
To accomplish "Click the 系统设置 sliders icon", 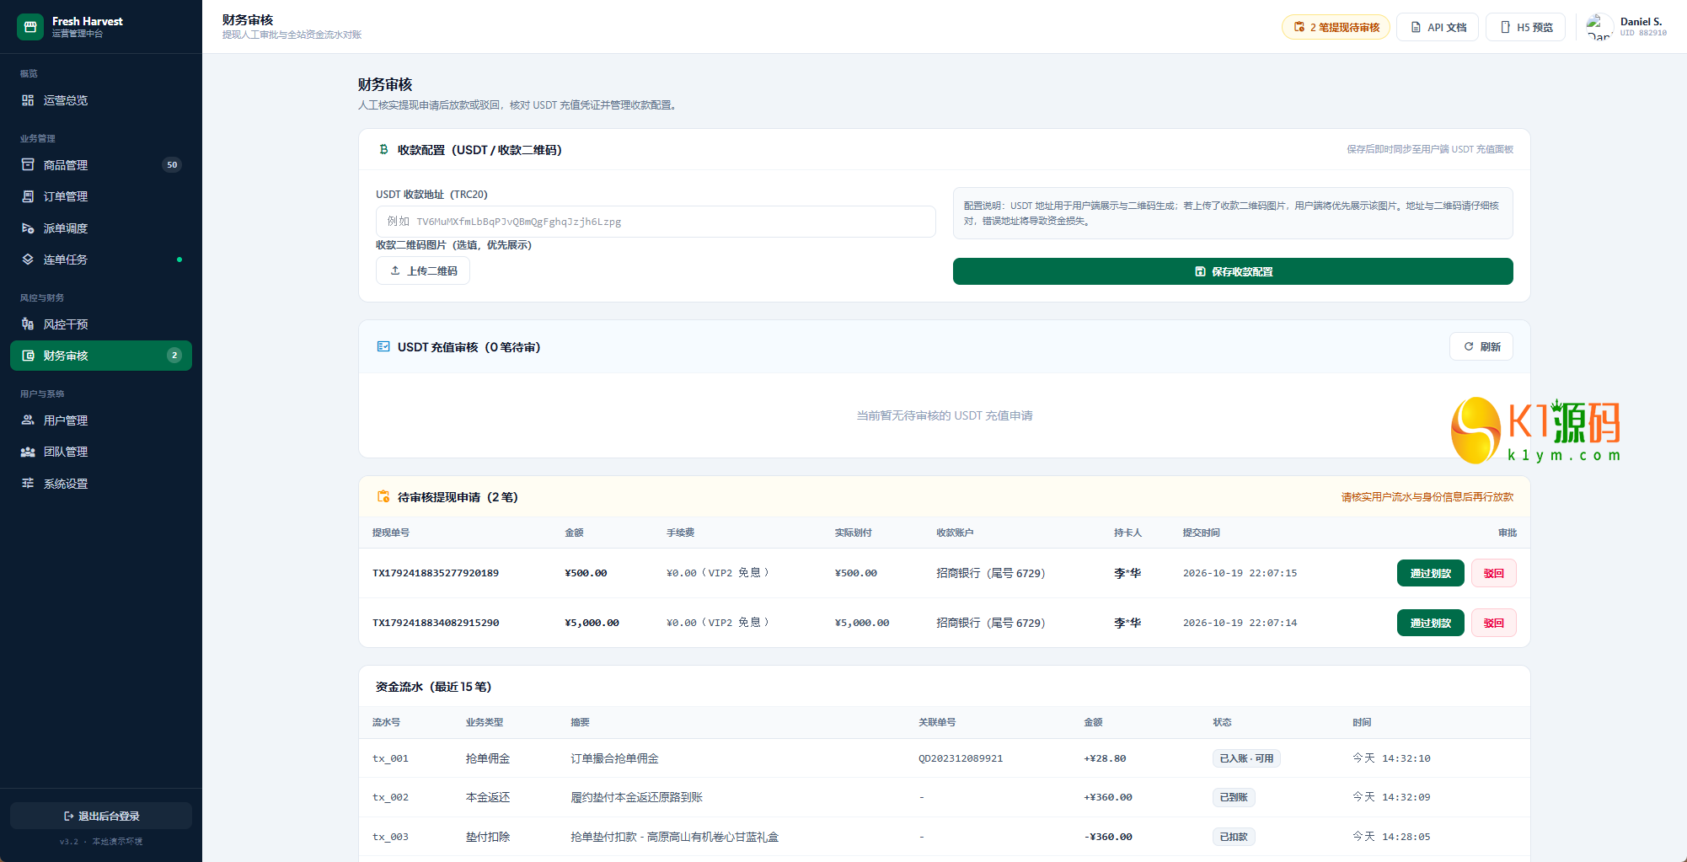I will (x=28, y=484).
